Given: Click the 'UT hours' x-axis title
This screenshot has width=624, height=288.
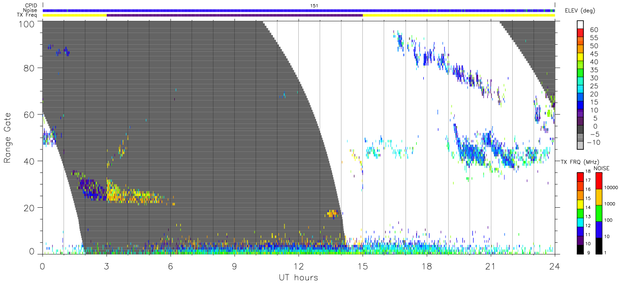Looking at the screenshot, I should coord(298,277).
